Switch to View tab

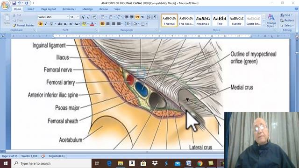click(x=117, y=9)
